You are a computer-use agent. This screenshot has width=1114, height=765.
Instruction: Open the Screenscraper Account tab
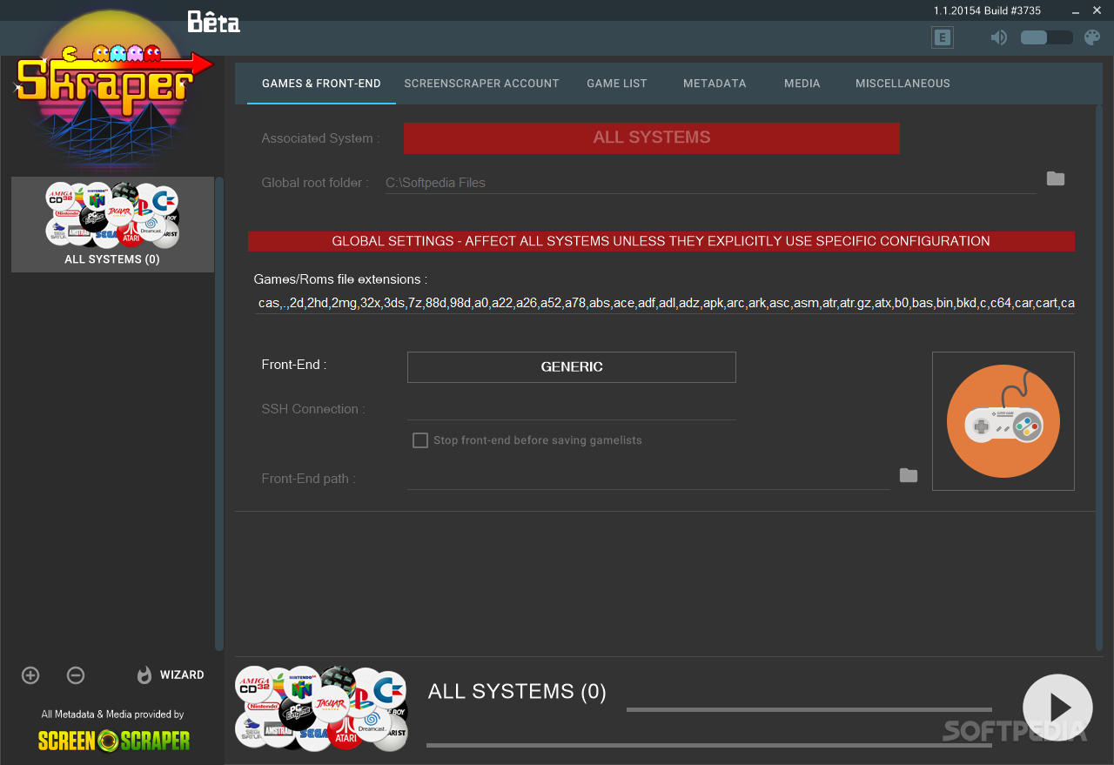click(x=481, y=84)
